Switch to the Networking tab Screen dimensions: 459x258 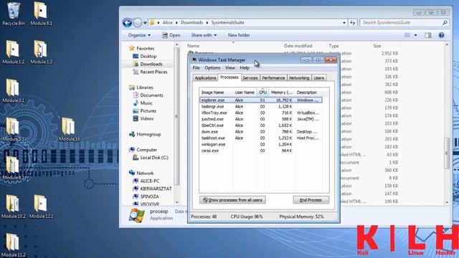point(299,78)
